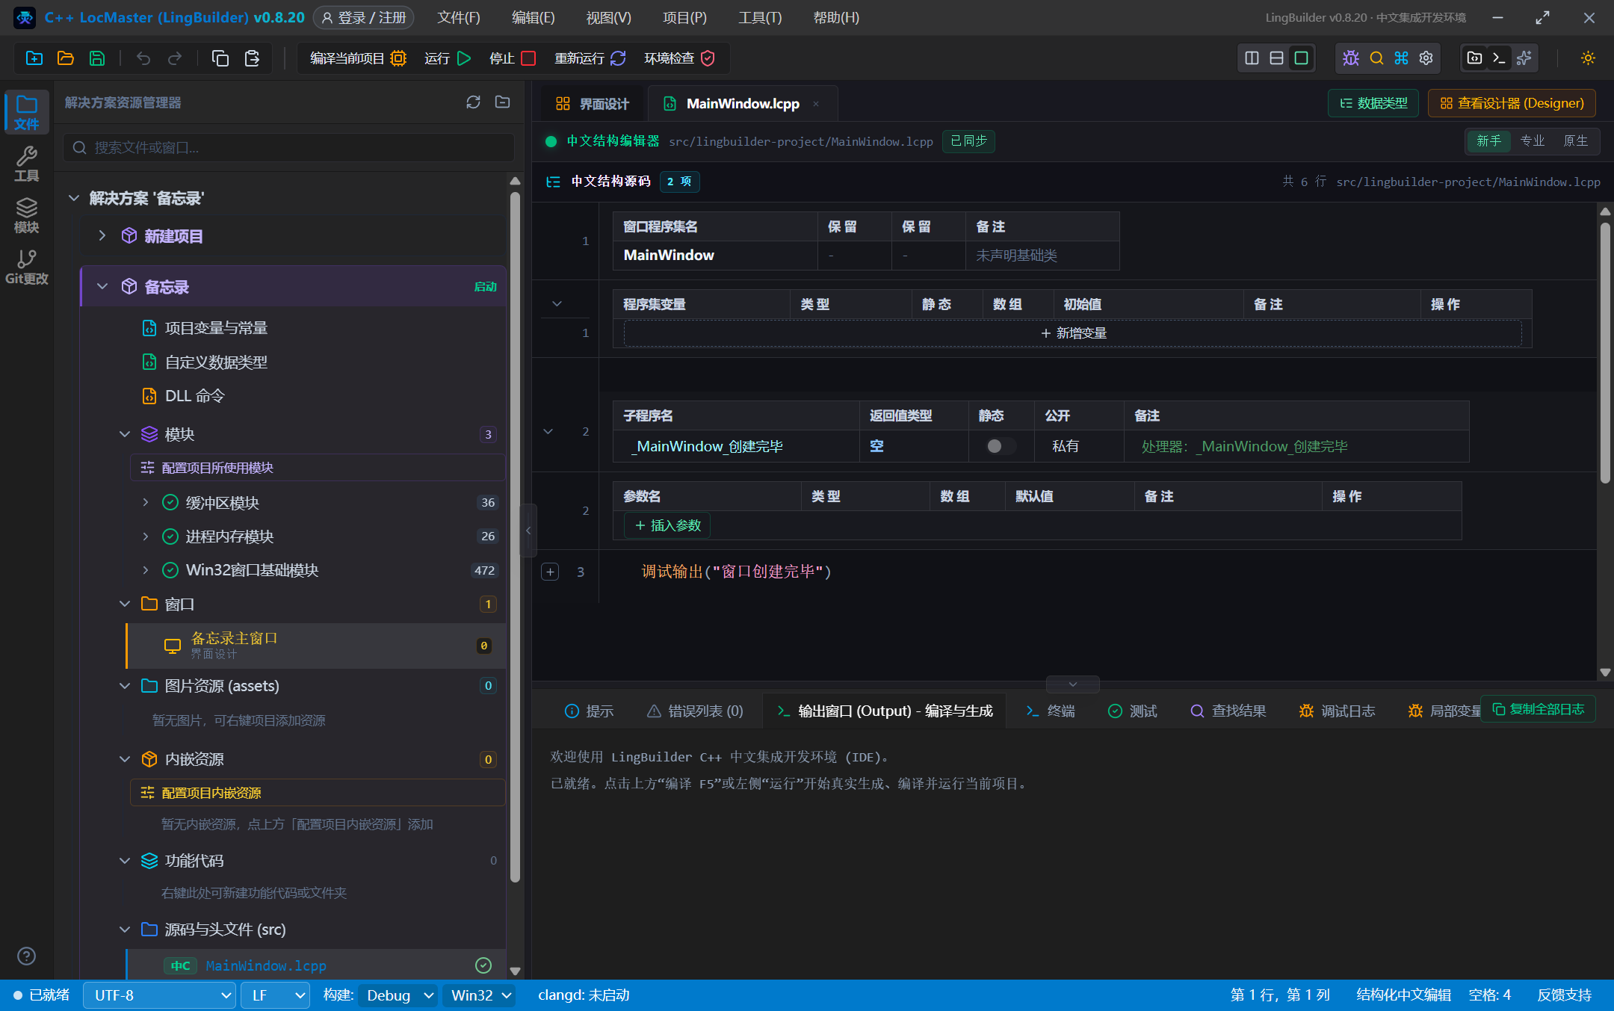The width and height of the screenshot is (1614, 1011).
Task: Click the help question mark icon
Action: (x=26, y=956)
